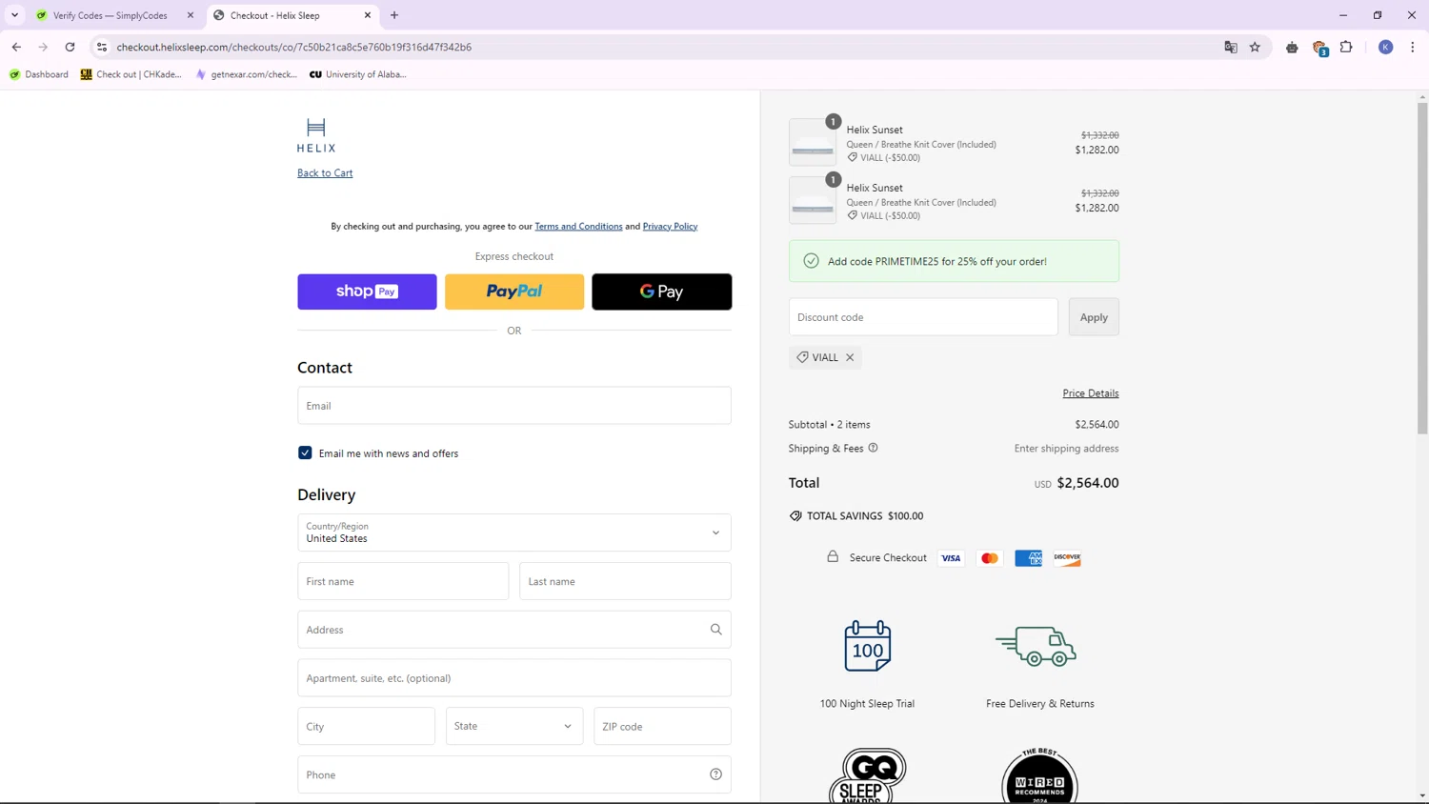Click the 100 Night Sleep Trial icon
This screenshot has height=804, width=1429.
pyautogui.click(x=867, y=646)
